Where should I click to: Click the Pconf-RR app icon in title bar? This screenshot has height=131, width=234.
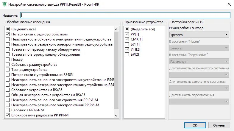(x=4, y=4)
